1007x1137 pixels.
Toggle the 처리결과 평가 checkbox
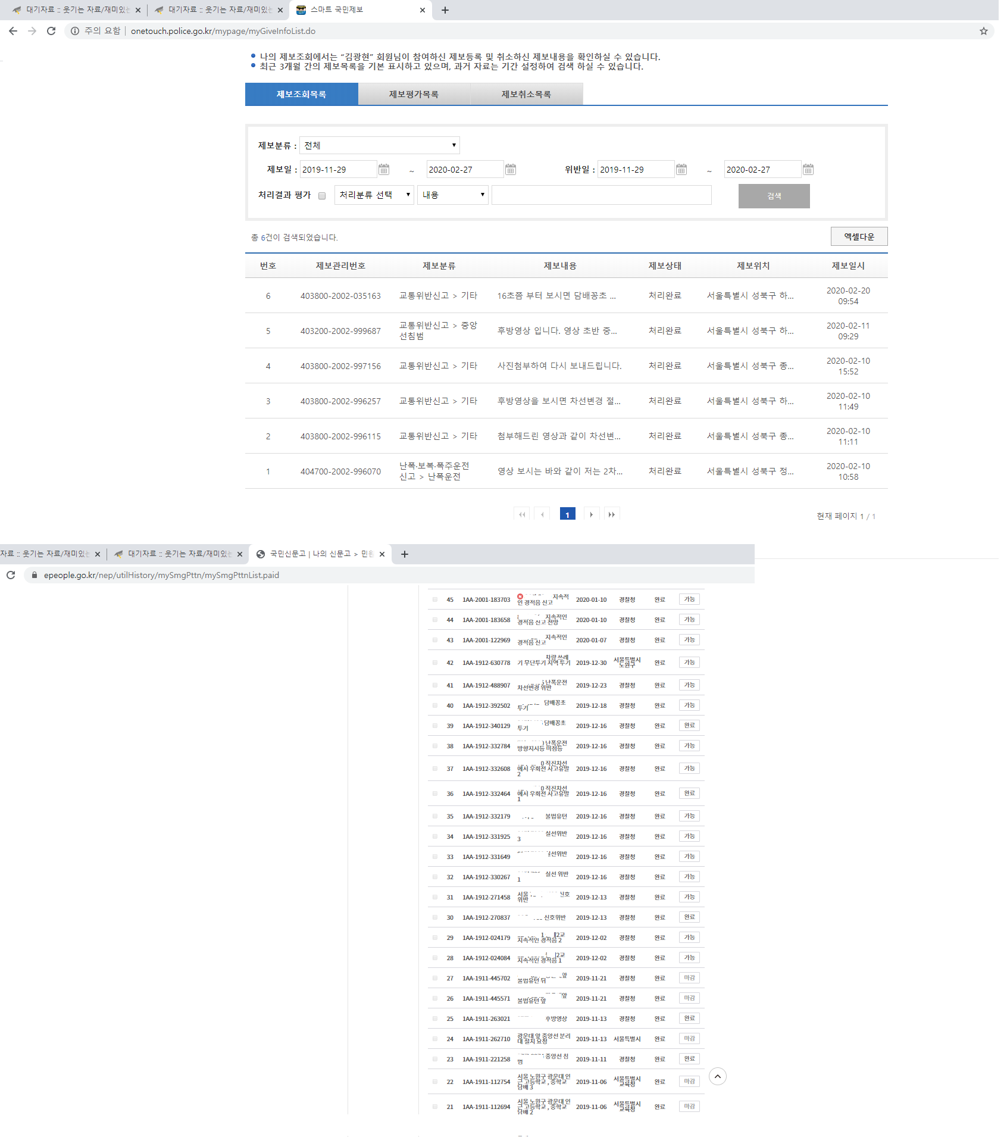322,196
